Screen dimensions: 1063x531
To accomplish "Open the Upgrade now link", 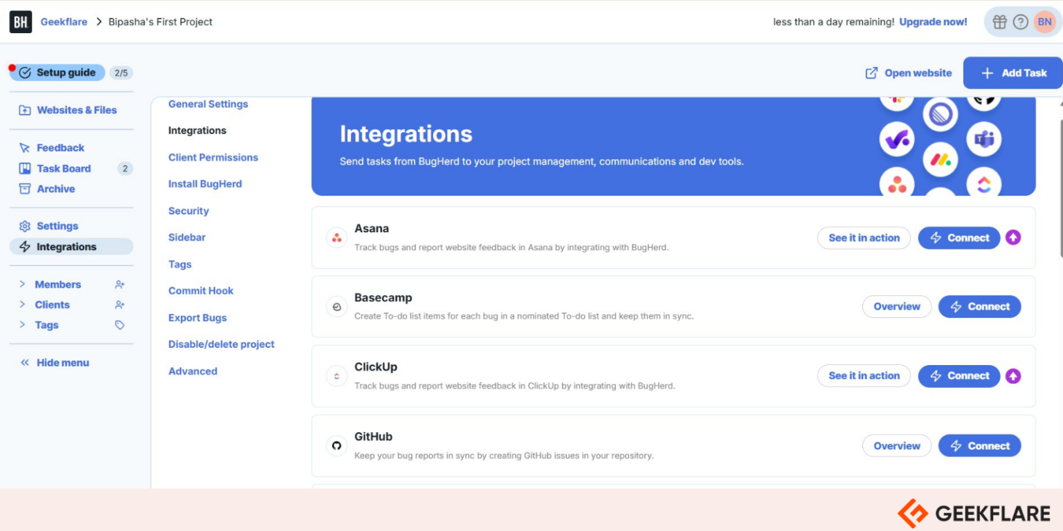I will [932, 21].
